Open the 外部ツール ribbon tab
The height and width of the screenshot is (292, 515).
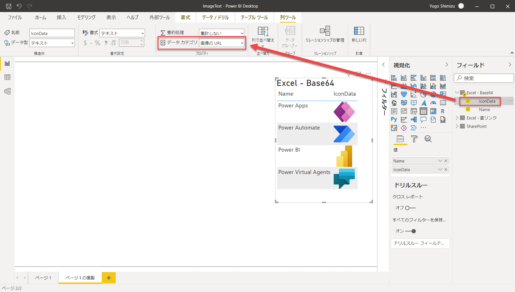click(x=160, y=17)
